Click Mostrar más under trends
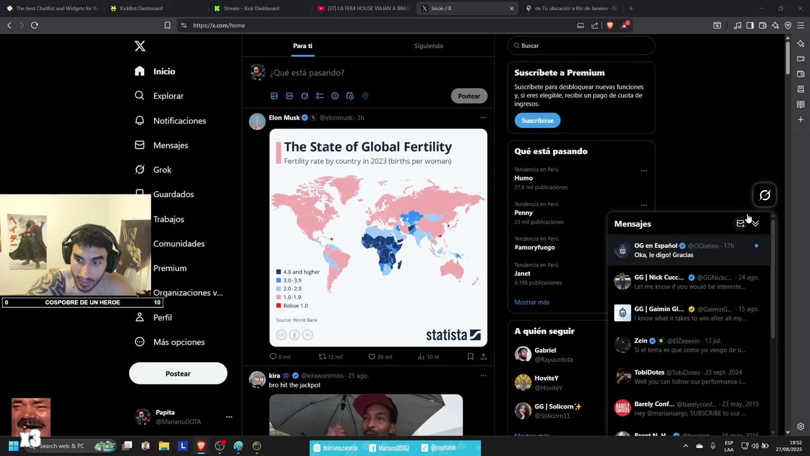This screenshot has height=456, width=810. tap(532, 302)
